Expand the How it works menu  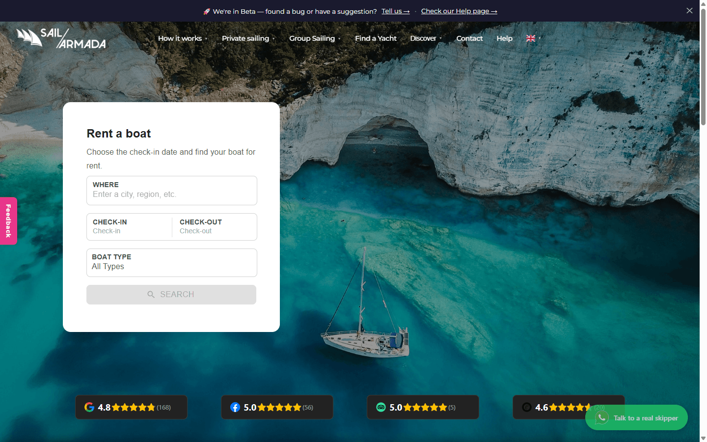[x=182, y=38]
